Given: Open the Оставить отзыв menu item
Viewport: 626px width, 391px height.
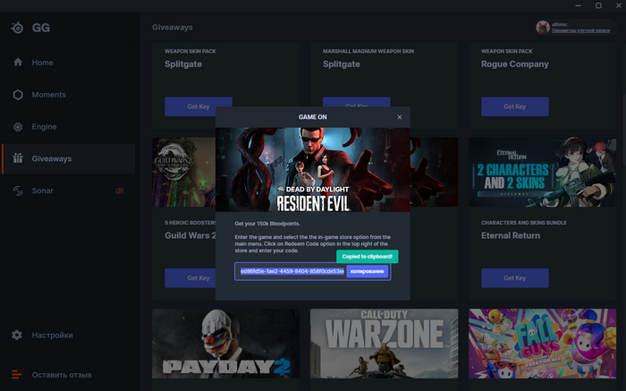Looking at the screenshot, I should click(69, 375).
